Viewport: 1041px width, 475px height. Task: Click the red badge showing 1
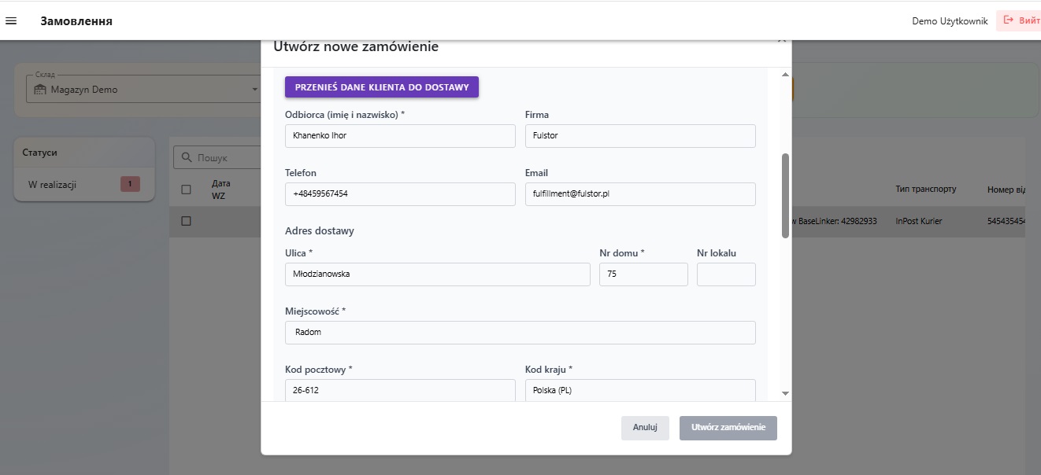tap(130, 185)
